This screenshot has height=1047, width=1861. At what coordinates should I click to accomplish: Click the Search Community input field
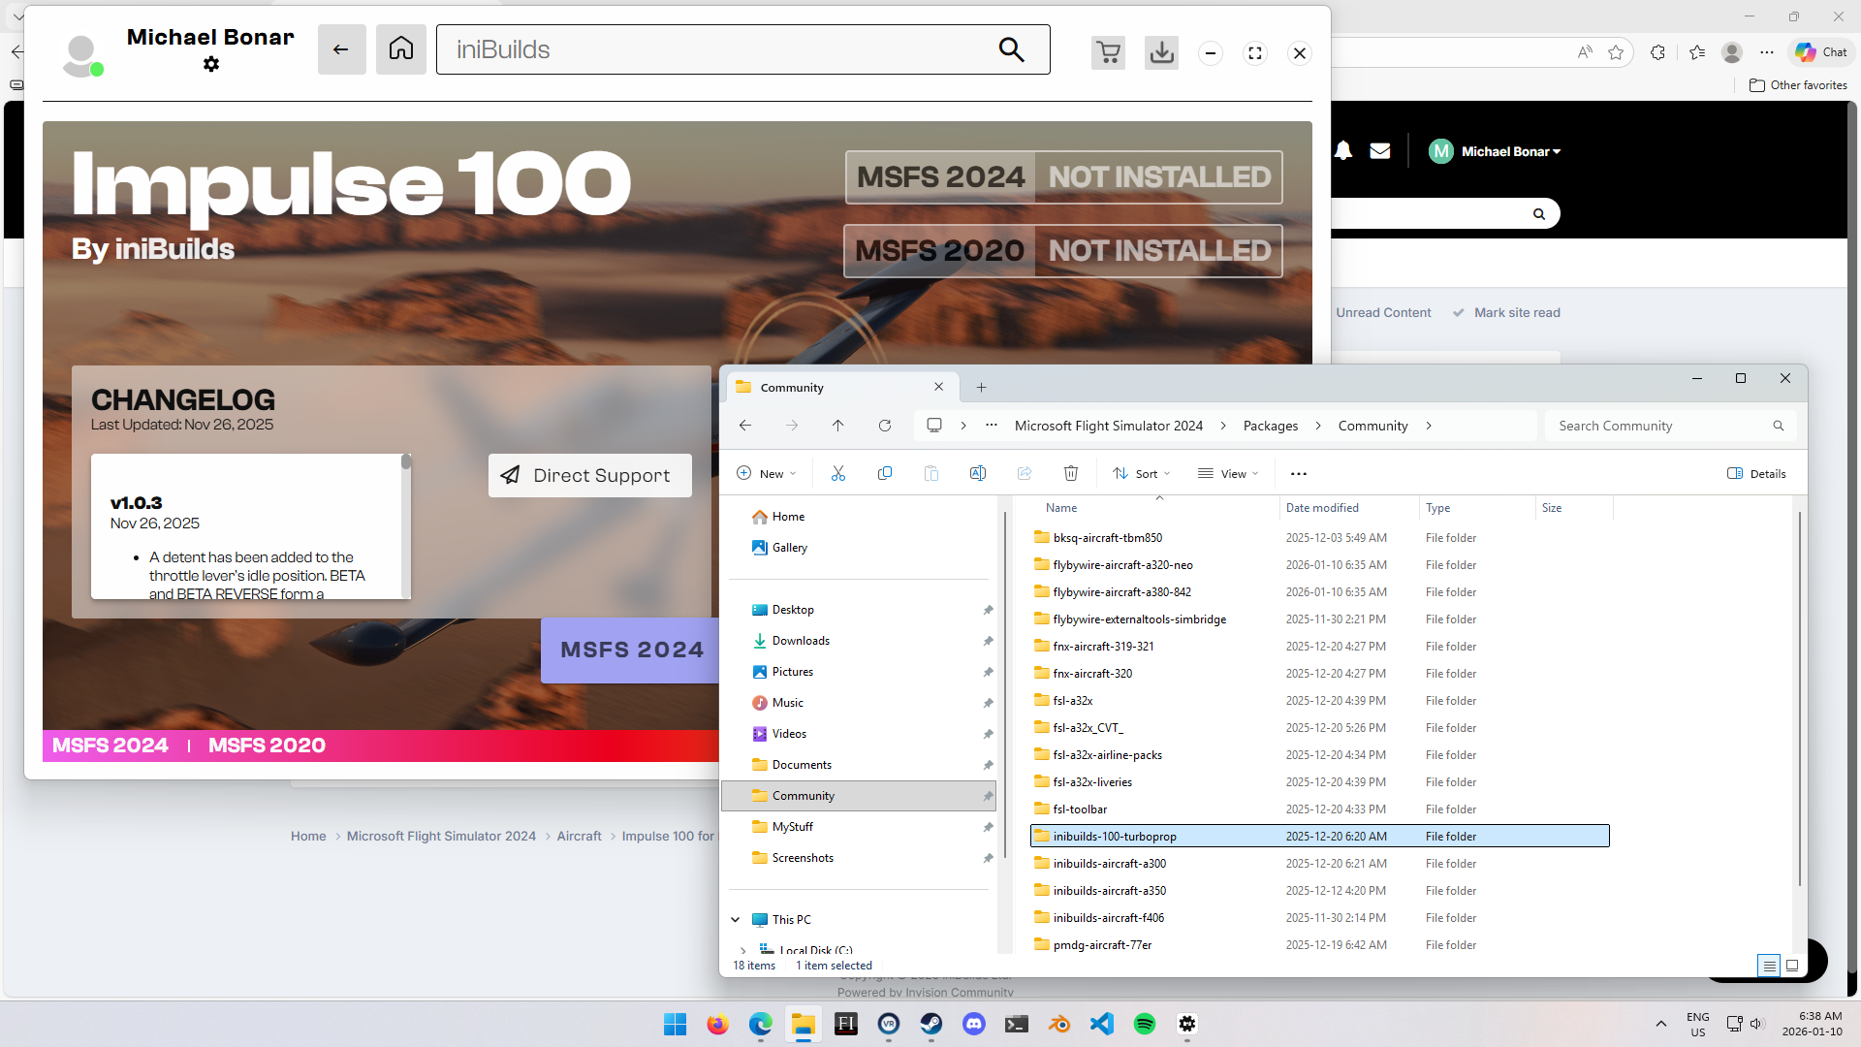click(x=1657, y=426)
